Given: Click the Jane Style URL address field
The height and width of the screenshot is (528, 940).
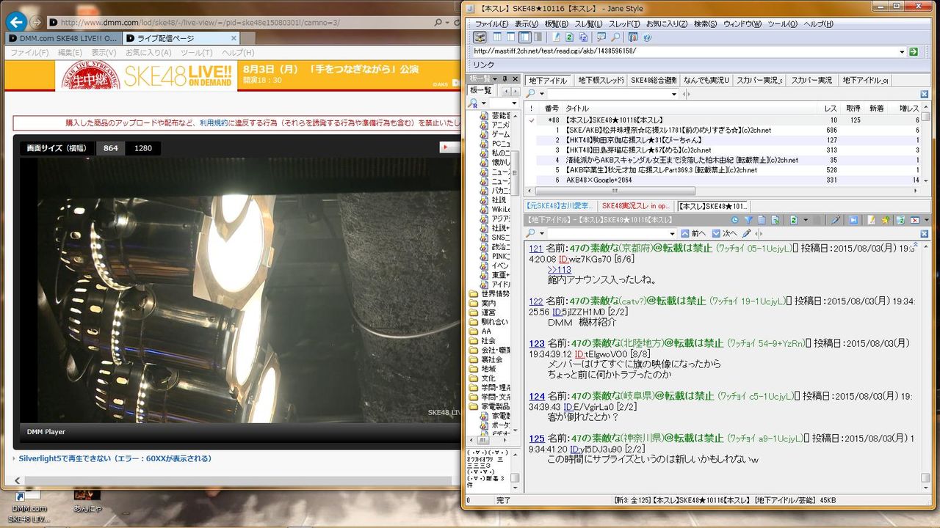Looking at the screenshot, I should tap(684, 52).
